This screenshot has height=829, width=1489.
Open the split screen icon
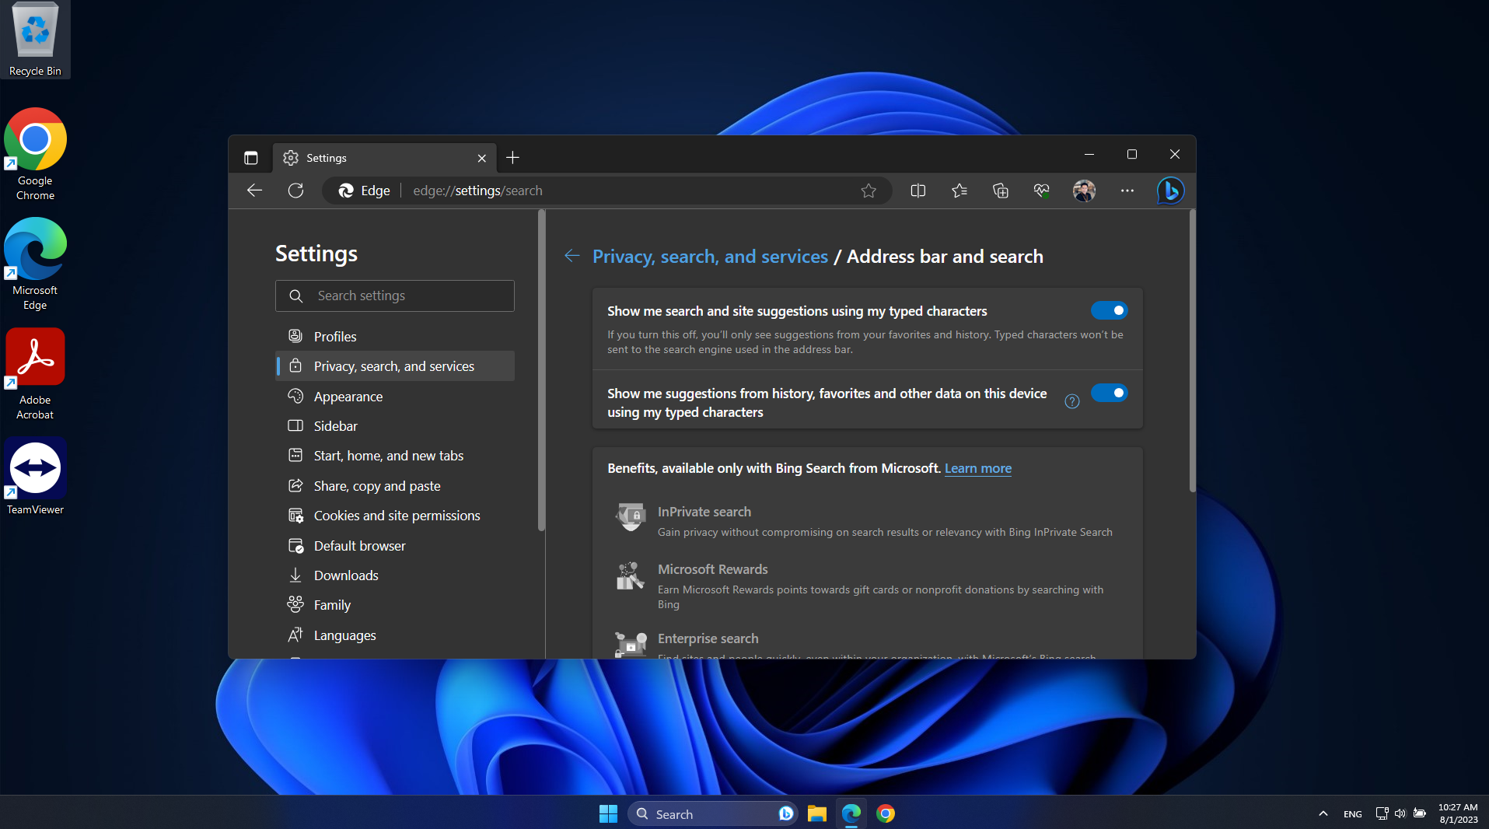coord(918,191)
